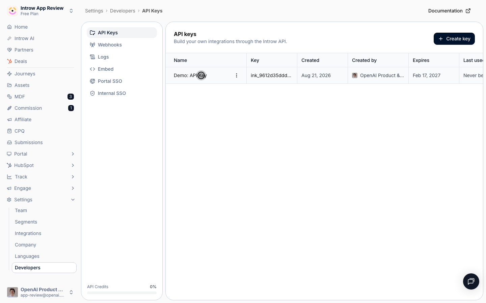Click the Create key button
This screenshot has height=303, width=486.
pos(454,39)
